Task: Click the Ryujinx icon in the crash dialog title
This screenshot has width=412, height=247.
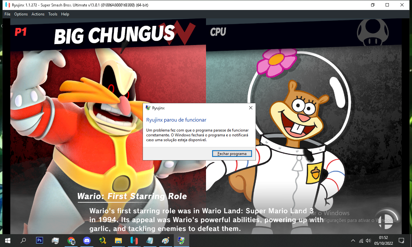Action: pyautogui.click(x=148, y=108)
